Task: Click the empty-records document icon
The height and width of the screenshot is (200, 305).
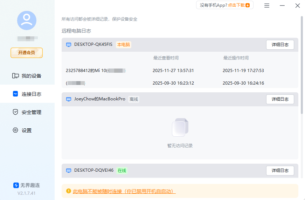Action: 180,127
